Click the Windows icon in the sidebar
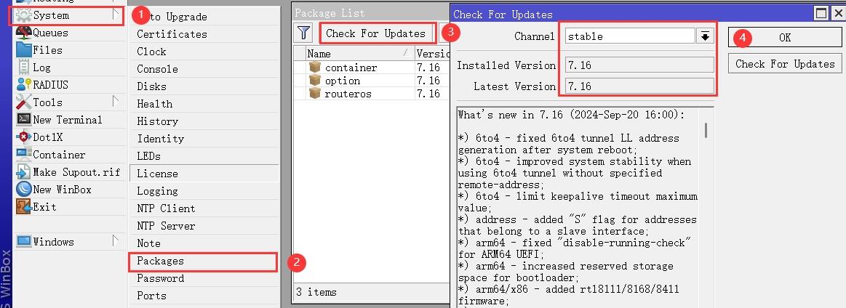Screen dimensions: 846x308 24,241
